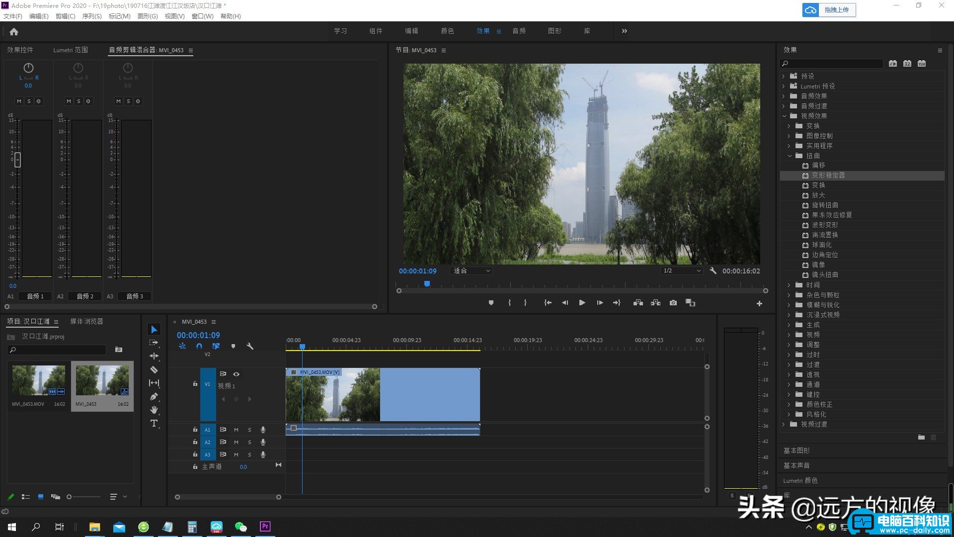Go to Out point button

pyautogui.click(x=617, y=303)
